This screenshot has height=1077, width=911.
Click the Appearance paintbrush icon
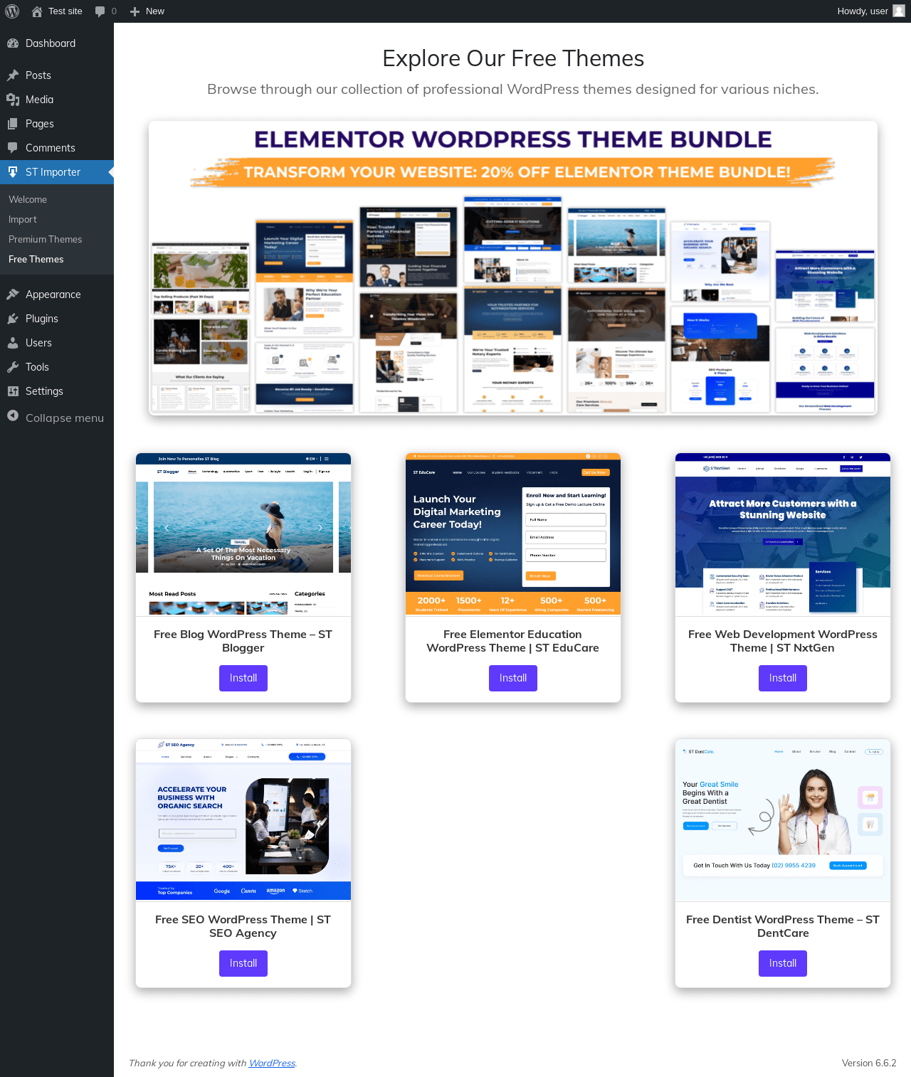pos(13,295)
